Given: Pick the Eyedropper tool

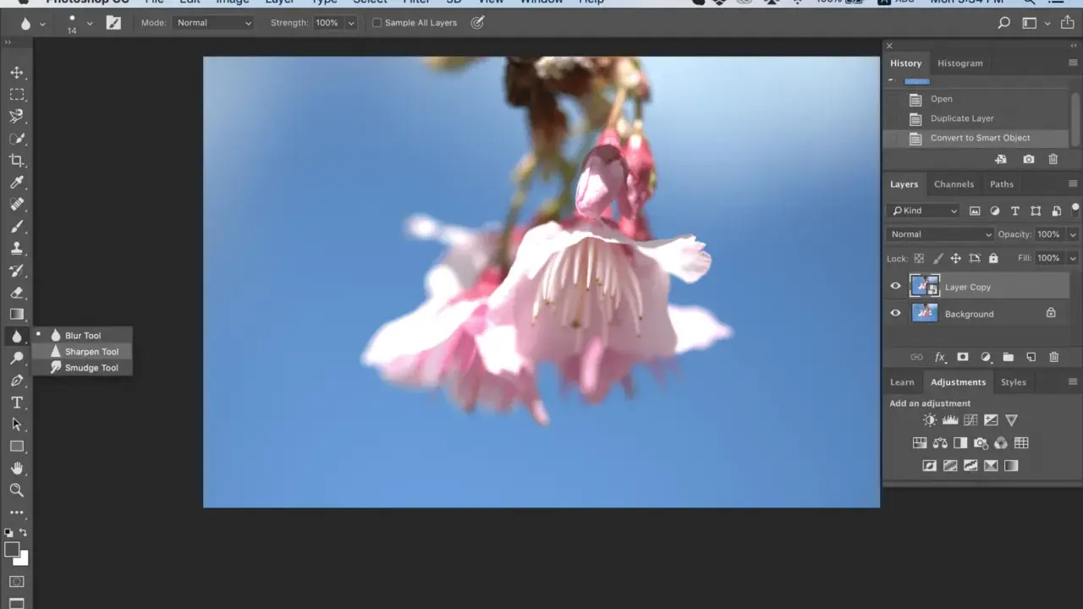Looking at the screenshot, I should 16,182.
